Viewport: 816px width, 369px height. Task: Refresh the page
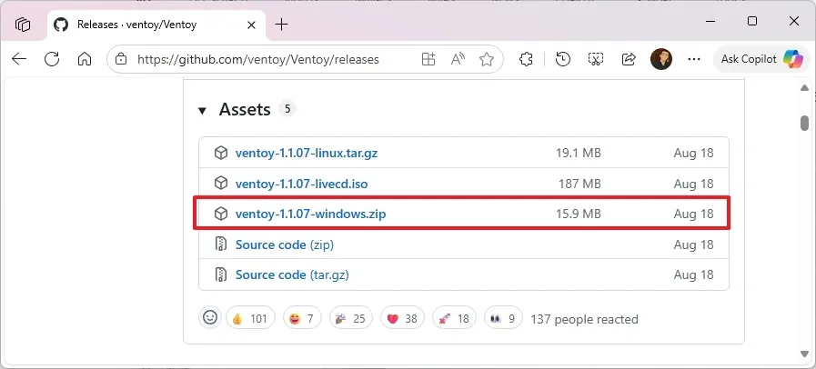[x=52, y=59]
